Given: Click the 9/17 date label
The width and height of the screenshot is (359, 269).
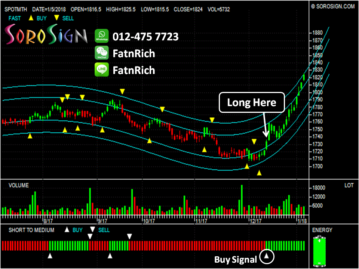Looking at the screenshot, I should 102,221.
